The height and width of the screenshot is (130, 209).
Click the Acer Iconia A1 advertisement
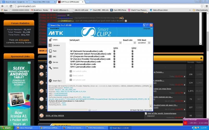(x=19, y=94)
